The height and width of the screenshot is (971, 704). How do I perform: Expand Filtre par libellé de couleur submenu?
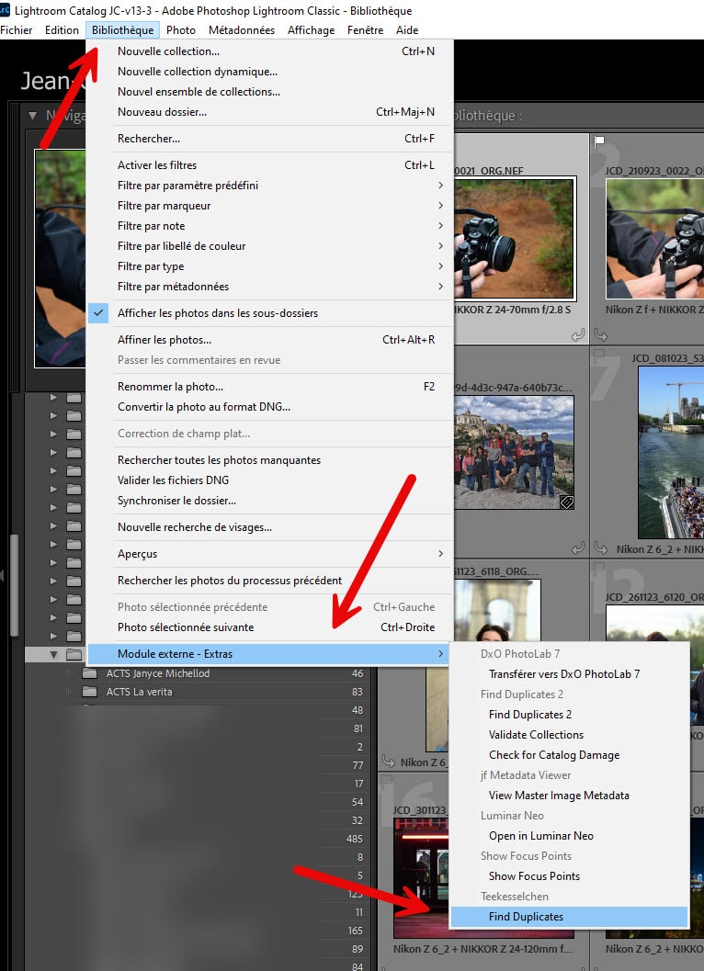pos(269,246)
